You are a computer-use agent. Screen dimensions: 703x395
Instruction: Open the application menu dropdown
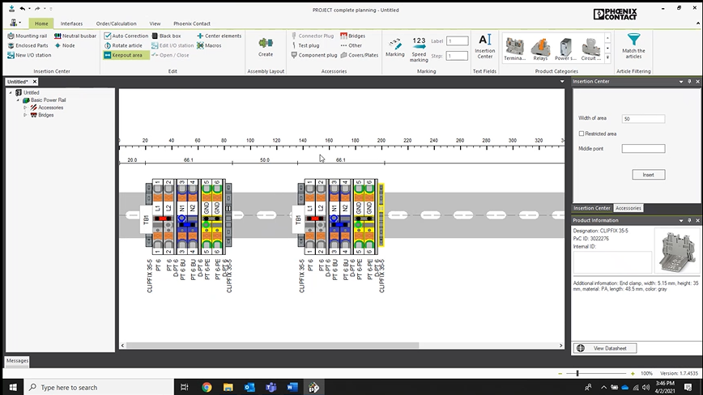pyautogui.click(x=15, y=23)
